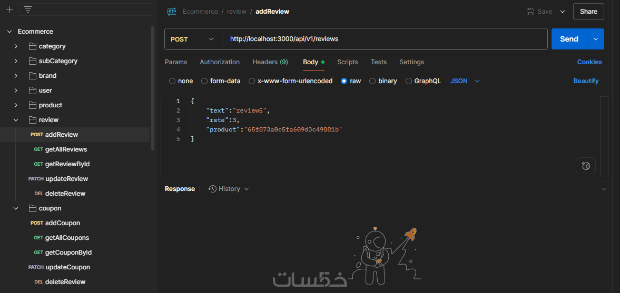This screenshot has width=620, height=293.
Task: Open the getAllReviews request
Action: click(66, 149)
